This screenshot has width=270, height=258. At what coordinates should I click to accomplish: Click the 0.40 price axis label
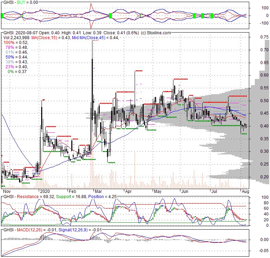[264, 126]
